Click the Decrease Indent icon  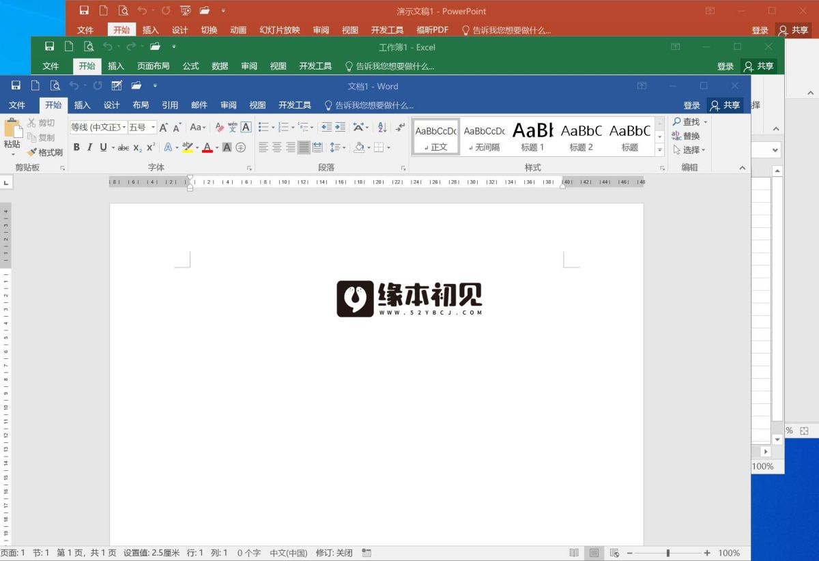coord(326,127)
